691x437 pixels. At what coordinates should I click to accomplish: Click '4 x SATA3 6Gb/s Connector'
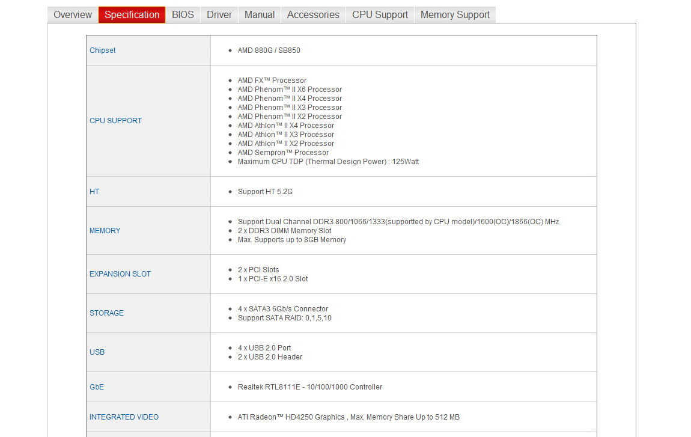pos(283,309)
